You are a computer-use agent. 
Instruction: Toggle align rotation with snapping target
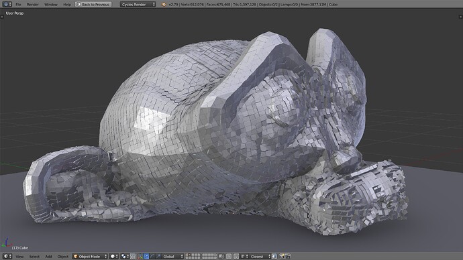(x=274, y=257)
